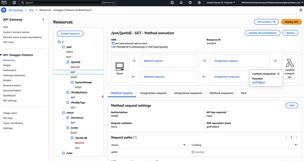Image resolution: width=304 pixels, height=161 pixels.
Task: Select POST method under /uploadImage
Action: click(78, 87)
